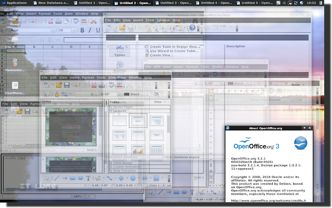Run Spellcheck from Calc toolbar
This screenshot has width=332, height=208.
(x=76, y=21)
